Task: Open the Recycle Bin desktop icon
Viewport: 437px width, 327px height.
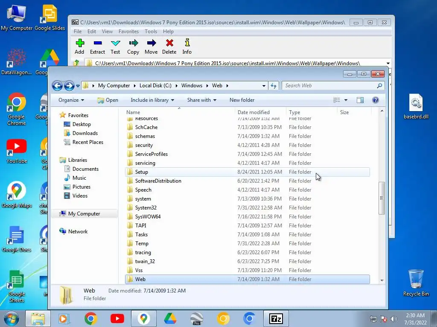Action: click(x=416, y=283)
